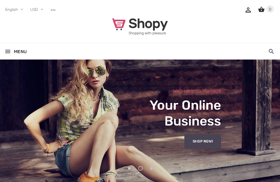Viewport: 280px width, 182px height.
Task: Click the search magnifier icon
Action: [271, 51]
